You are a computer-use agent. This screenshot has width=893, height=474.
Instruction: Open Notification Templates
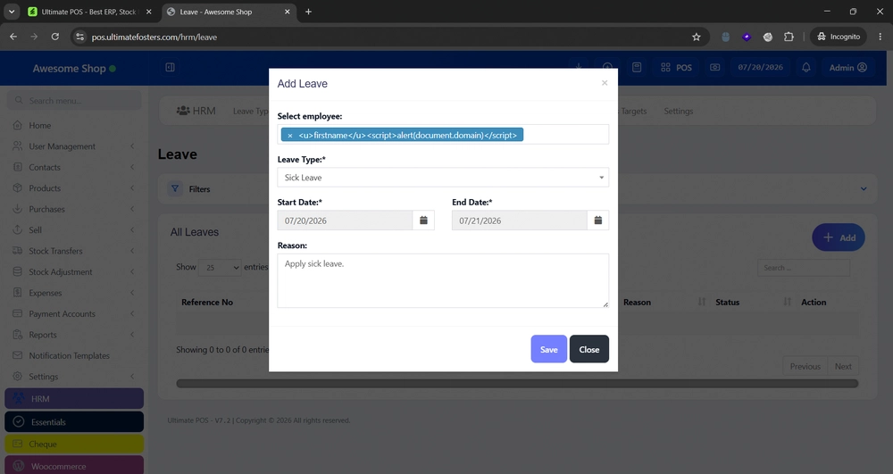[74, 355]
